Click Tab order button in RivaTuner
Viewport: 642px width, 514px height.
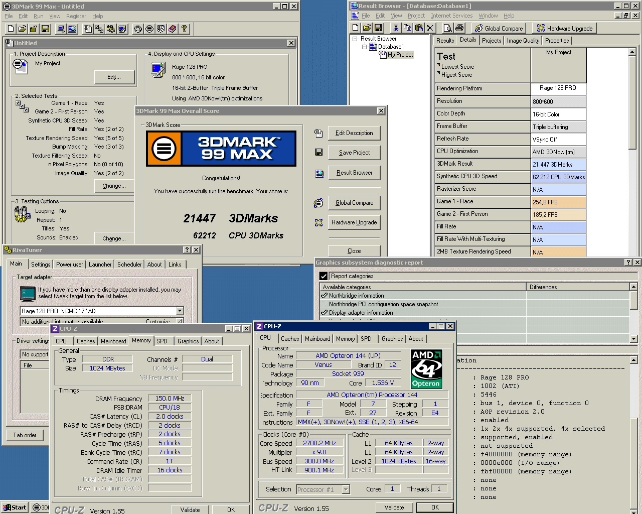pyautogui.click(x=25, y=435)
